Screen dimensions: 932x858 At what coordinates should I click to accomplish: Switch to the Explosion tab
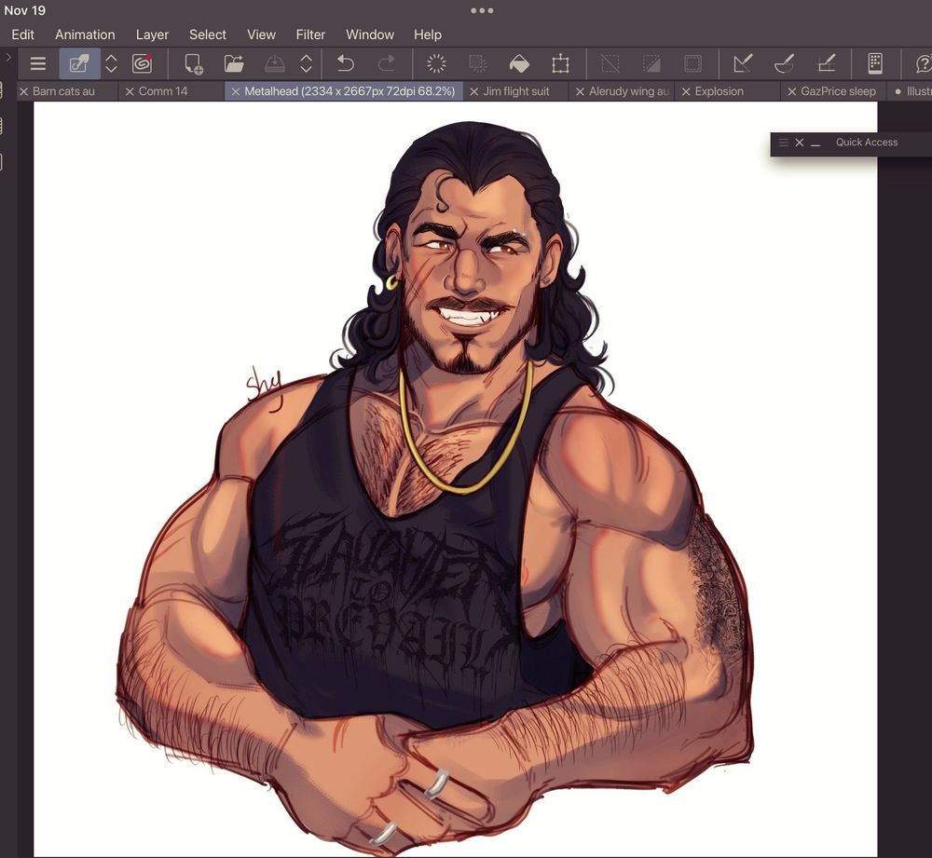(x=720, y=91)
